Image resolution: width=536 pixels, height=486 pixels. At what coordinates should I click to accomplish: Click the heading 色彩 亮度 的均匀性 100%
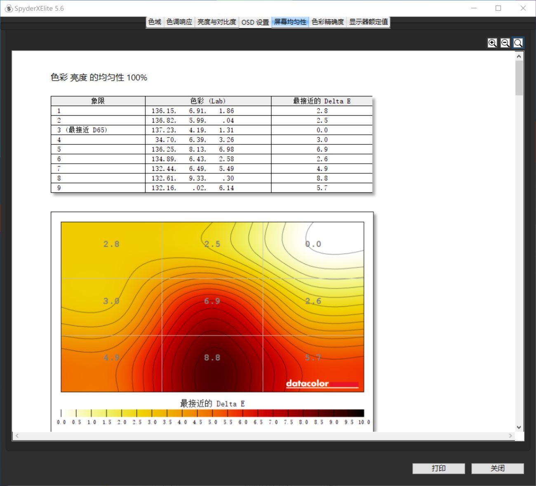click(x=99, y=77)
